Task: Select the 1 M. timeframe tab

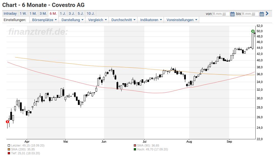Action: tap(33, 14)
